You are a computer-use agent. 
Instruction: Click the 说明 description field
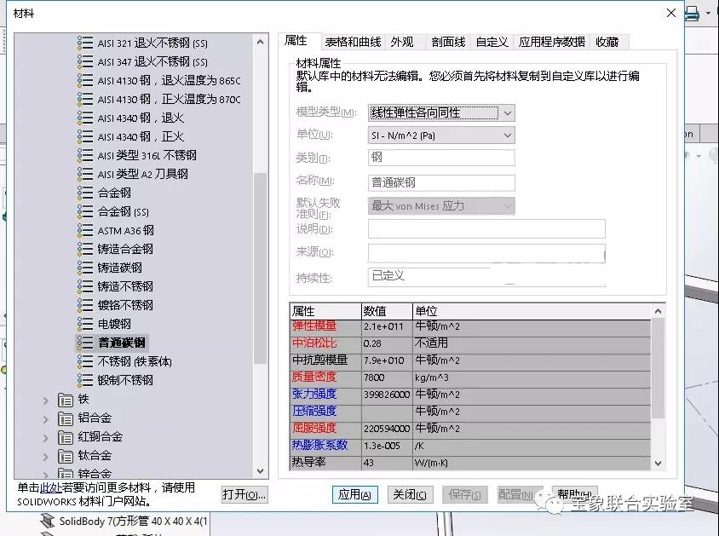pyautogui.click(x=486, y=228)
